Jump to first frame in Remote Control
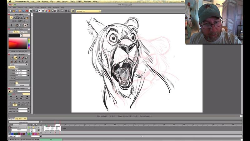Viewport: 250px width, 141px height. (11, 99)
